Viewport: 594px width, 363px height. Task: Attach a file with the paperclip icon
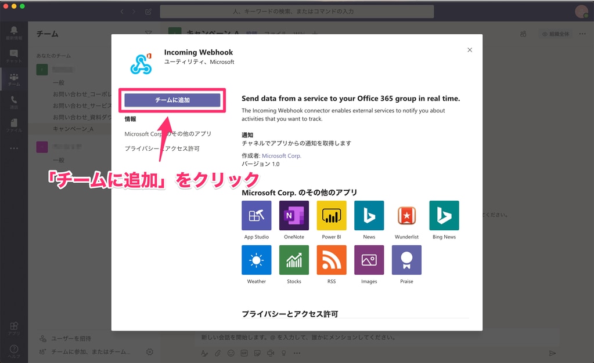(217, 353)
